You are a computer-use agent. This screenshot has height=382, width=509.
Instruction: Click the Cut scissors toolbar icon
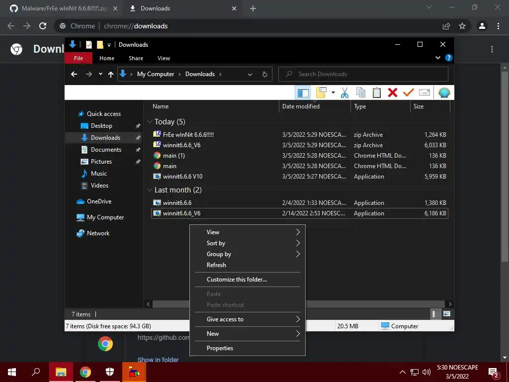tap(344, 93)
